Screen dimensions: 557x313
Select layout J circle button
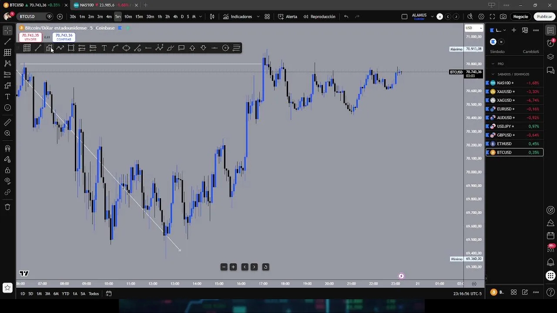[456, 17]
